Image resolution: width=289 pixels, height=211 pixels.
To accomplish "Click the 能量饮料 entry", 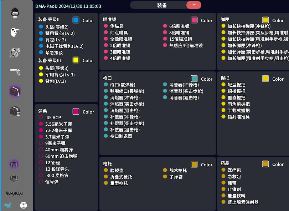I will 237,196.
